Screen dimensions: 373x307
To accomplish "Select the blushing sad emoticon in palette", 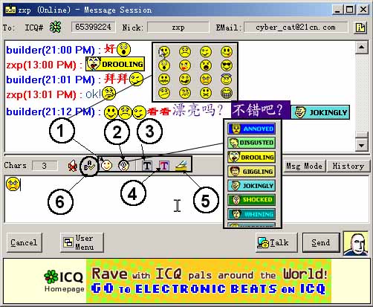I will pos(206,80).
